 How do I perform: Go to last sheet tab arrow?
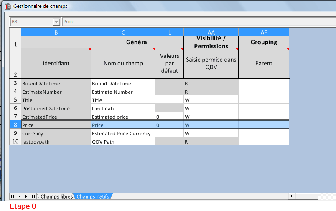click(x=33, y=196)
